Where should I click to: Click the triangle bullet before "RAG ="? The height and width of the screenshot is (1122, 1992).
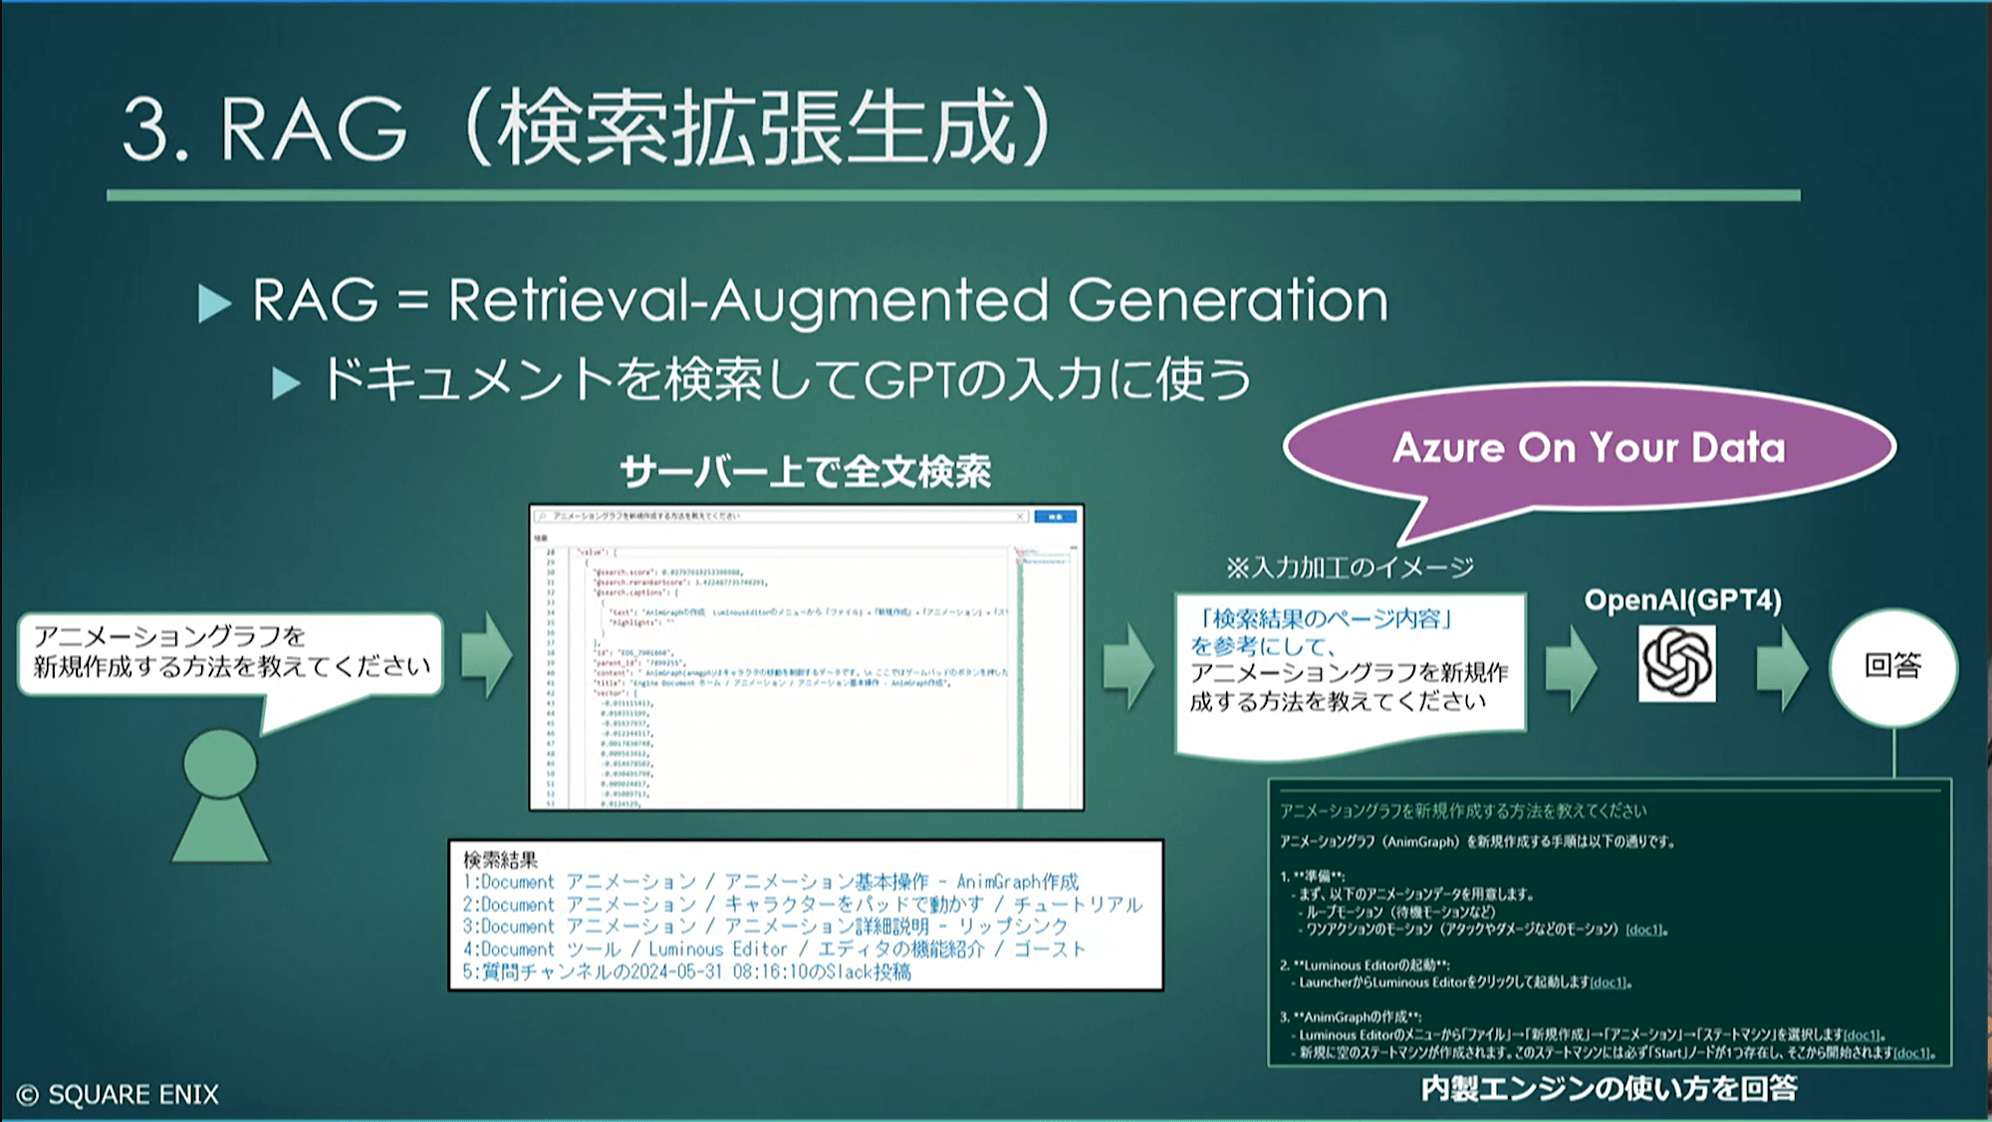coord(215,303)
